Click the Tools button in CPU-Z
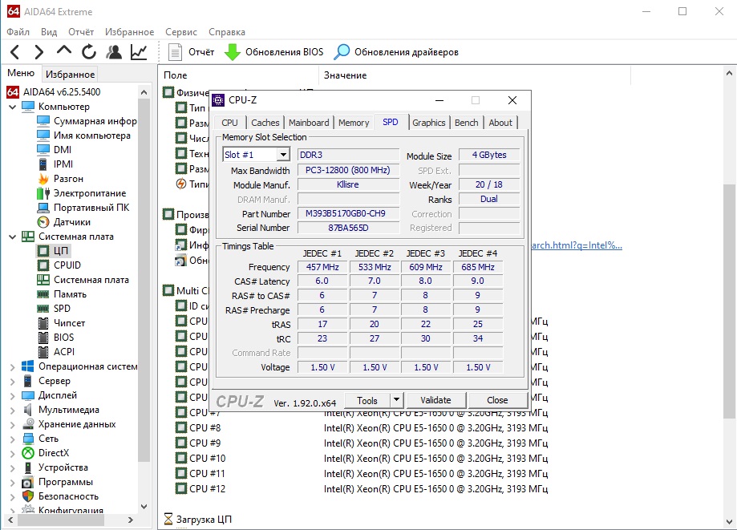737x530 pixels. pos(367,400)
